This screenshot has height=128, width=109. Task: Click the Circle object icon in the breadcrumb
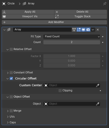click(4, 4)
